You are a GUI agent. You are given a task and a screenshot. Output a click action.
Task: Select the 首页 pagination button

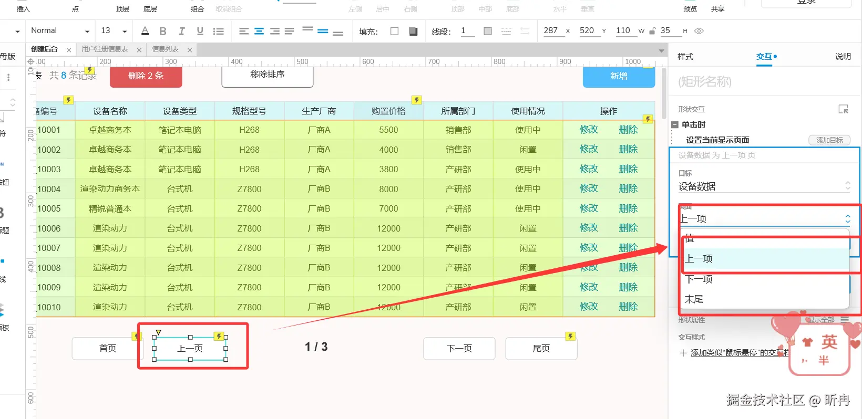[108, 349]
